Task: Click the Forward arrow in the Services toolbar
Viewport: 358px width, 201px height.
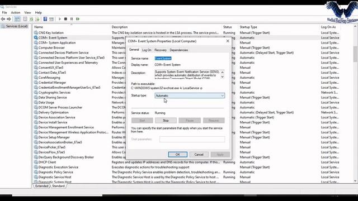Action: [9, 19]
